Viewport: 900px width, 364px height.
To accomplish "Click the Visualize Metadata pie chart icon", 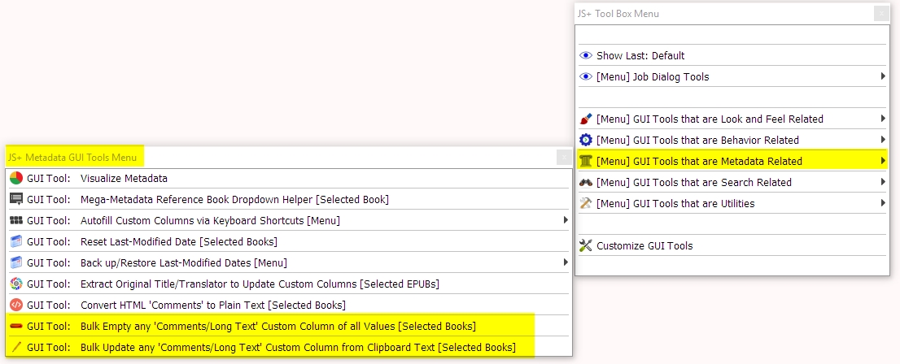I will [16, 178].
